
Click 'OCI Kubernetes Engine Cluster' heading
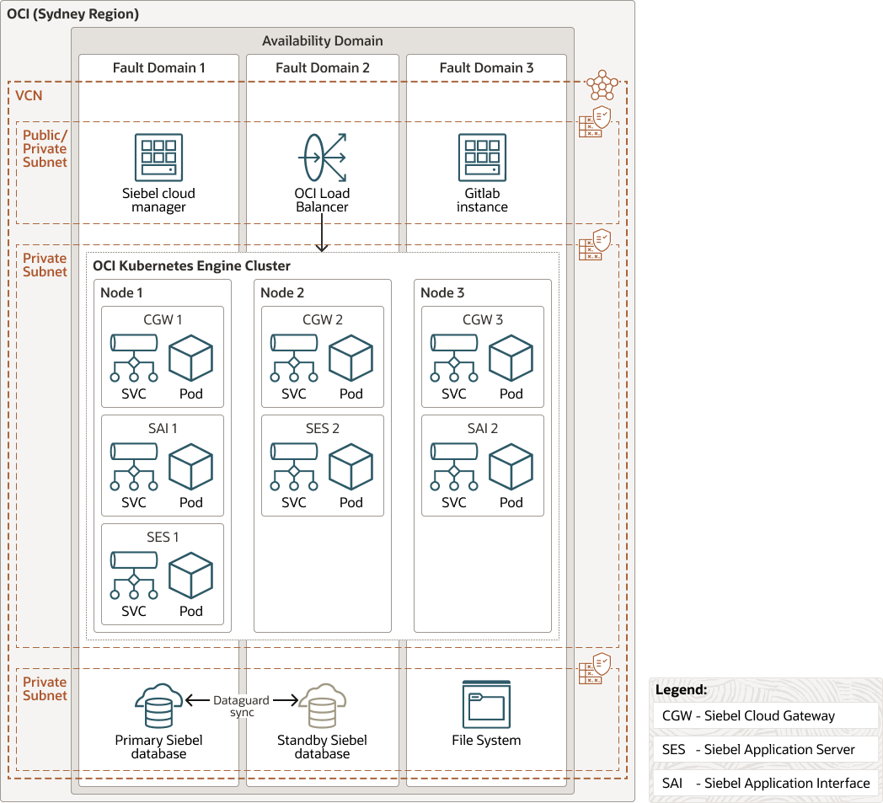click(x=191, y=265)
